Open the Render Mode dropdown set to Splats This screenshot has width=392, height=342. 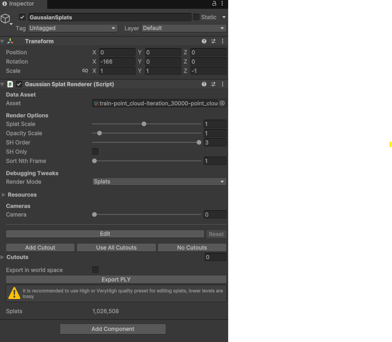[159, 182]
